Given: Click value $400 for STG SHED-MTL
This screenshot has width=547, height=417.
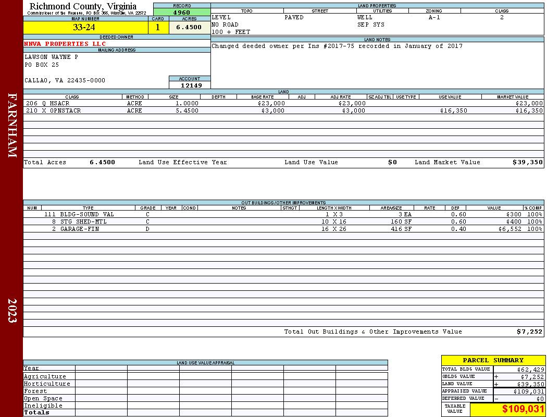Looking at the screenshot, I should click(514, 222).
